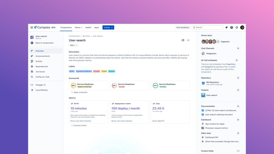The height and width of the screenshot is (154, 274).
Task: Open the Services breadcrumb link
Action: 86,36
